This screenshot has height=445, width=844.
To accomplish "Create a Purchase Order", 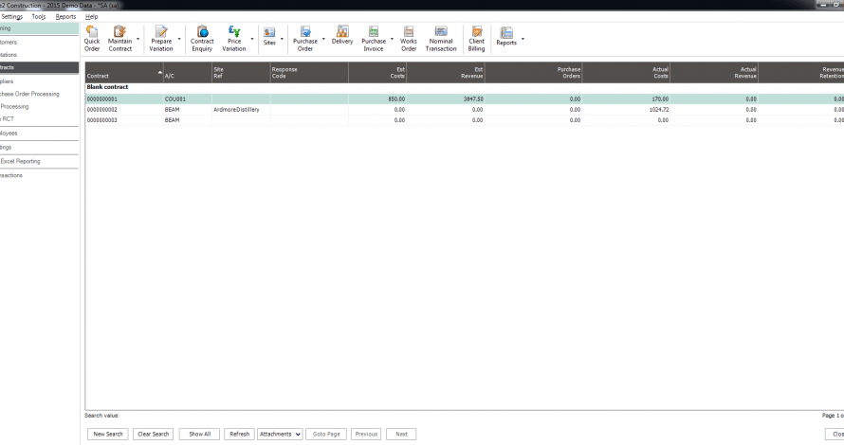I will click(x=305, y=39).
